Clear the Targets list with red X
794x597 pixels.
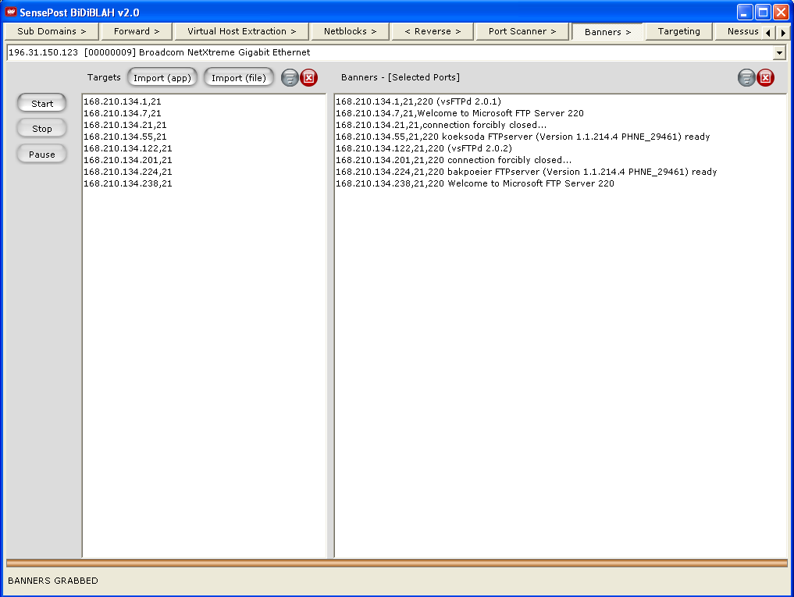click(x=309, y=78)
